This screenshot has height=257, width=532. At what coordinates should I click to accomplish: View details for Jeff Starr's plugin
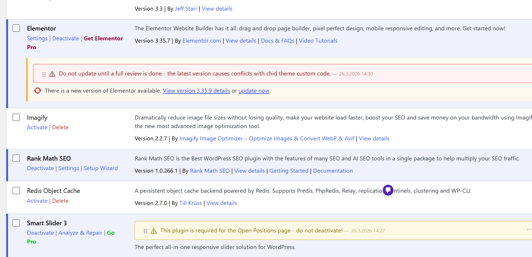pos(217,9)
